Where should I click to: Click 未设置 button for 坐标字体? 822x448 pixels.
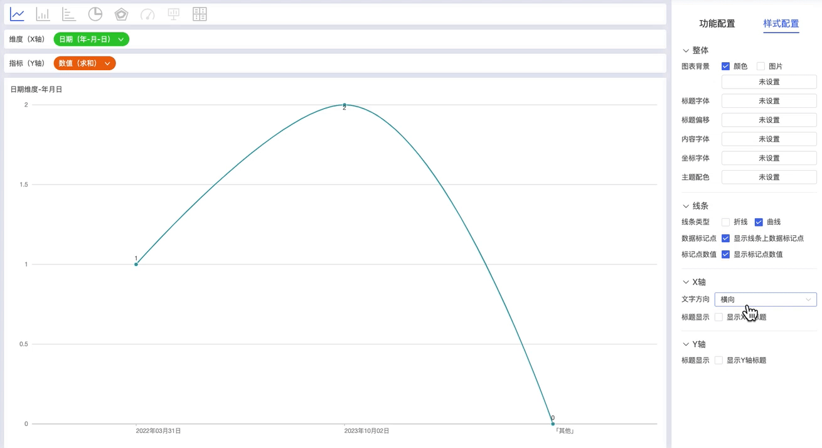(769, 158)
